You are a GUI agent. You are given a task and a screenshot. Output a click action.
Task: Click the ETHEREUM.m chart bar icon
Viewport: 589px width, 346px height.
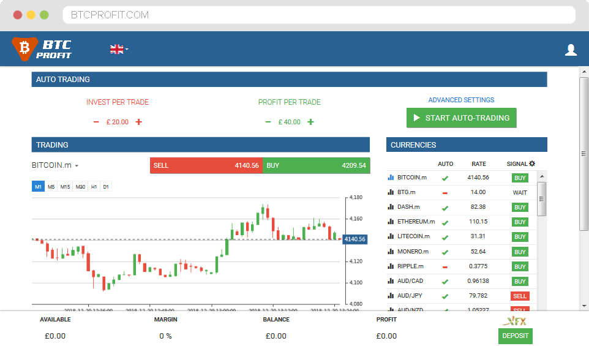[x=391, y=222]
